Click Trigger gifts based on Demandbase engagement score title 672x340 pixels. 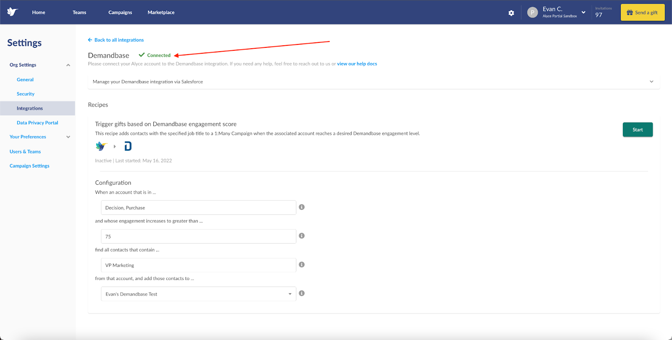(x=166, y=124)
